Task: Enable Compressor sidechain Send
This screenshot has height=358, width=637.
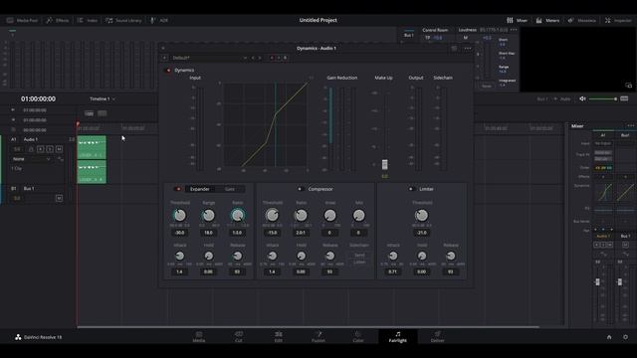Action: (359, 255)
